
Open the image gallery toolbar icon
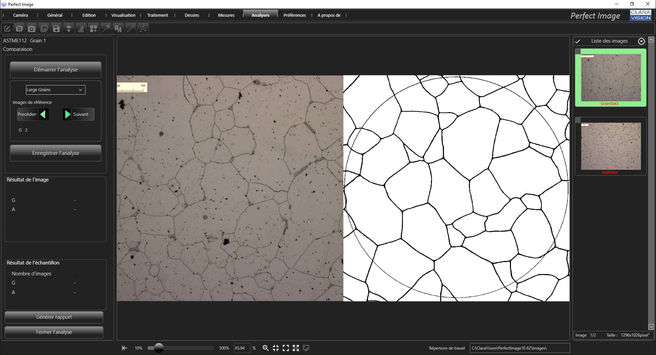(44, 29)
